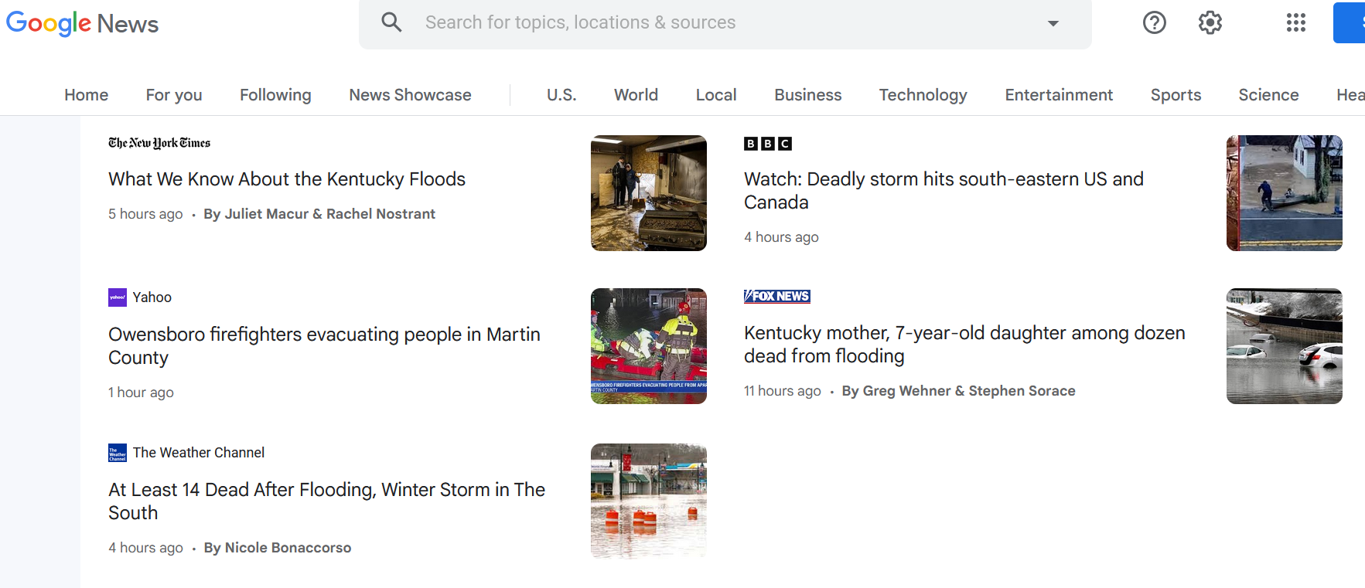
Task: Open 'At Least 14 Dead After Flooding' article
Action: (x=326, y=501)
